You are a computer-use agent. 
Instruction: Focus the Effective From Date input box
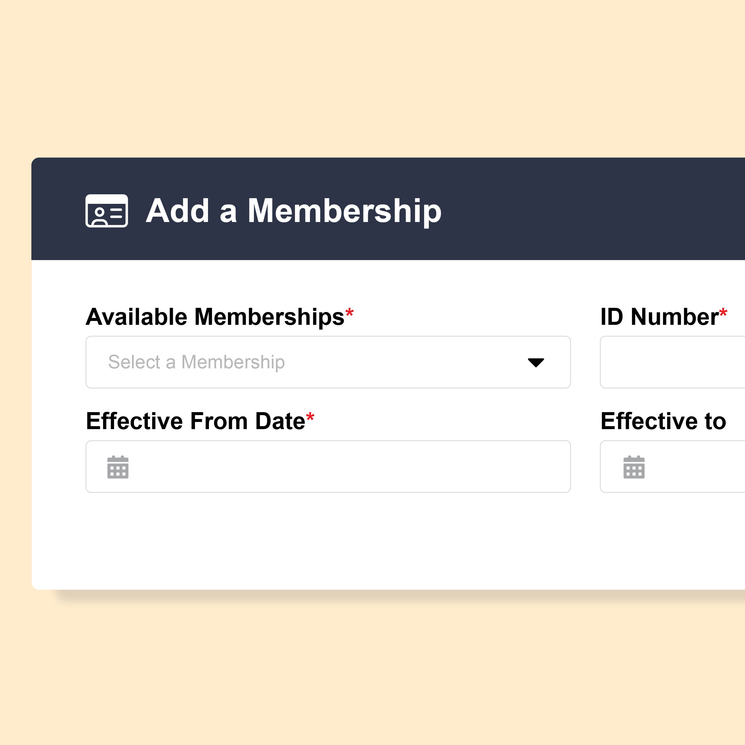click(328, 467)
